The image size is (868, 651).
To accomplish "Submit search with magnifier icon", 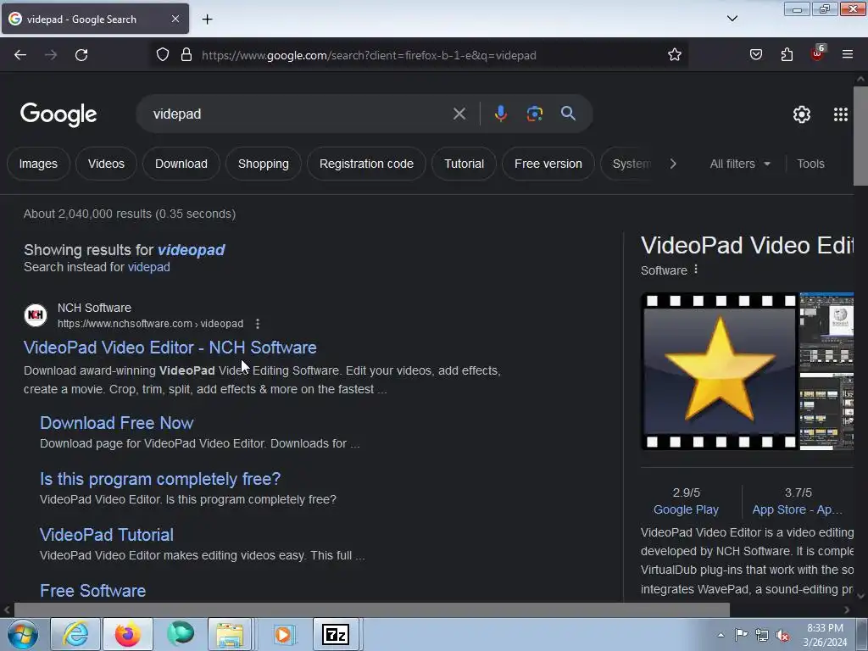I will pos(568,114).
